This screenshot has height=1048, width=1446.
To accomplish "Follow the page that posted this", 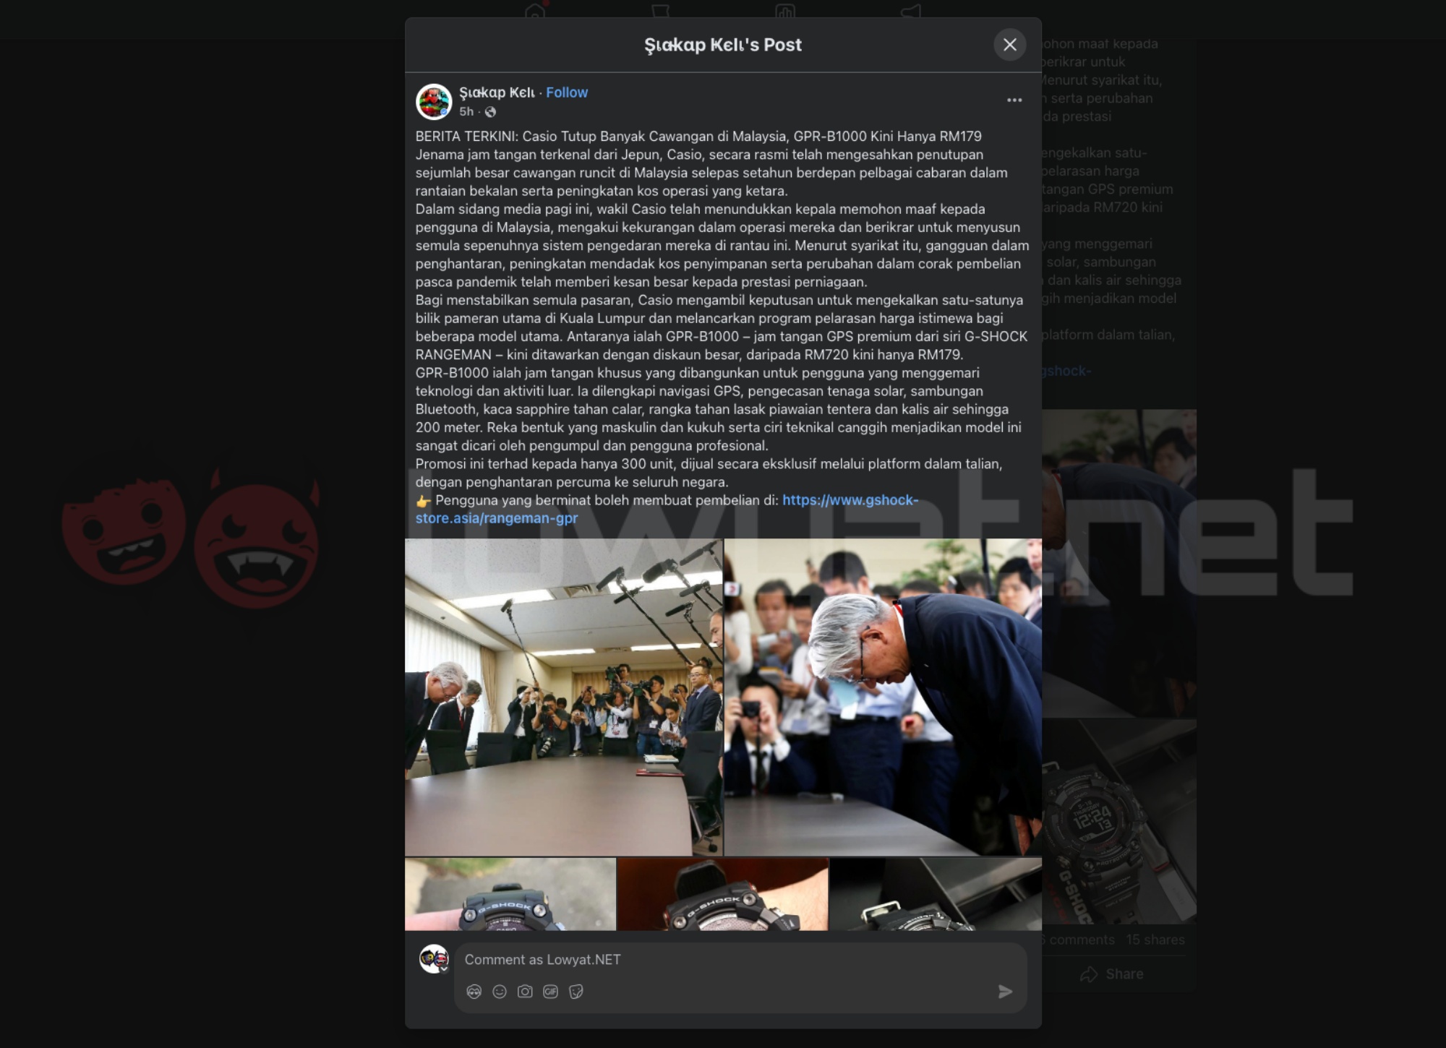I will click(x=567, y=93).
